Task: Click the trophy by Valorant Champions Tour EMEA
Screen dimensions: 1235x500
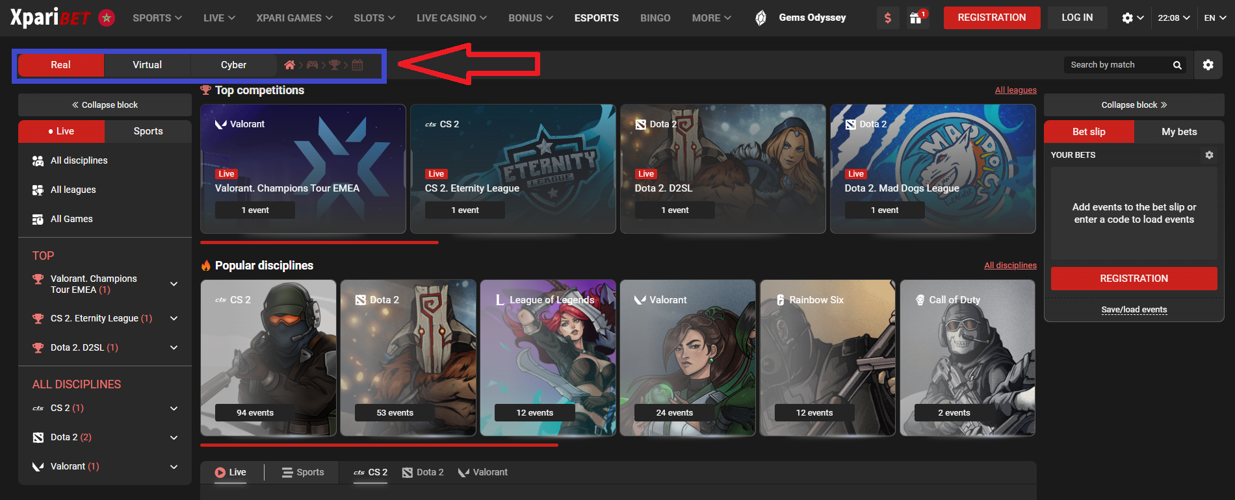Action: click(38, 279)
